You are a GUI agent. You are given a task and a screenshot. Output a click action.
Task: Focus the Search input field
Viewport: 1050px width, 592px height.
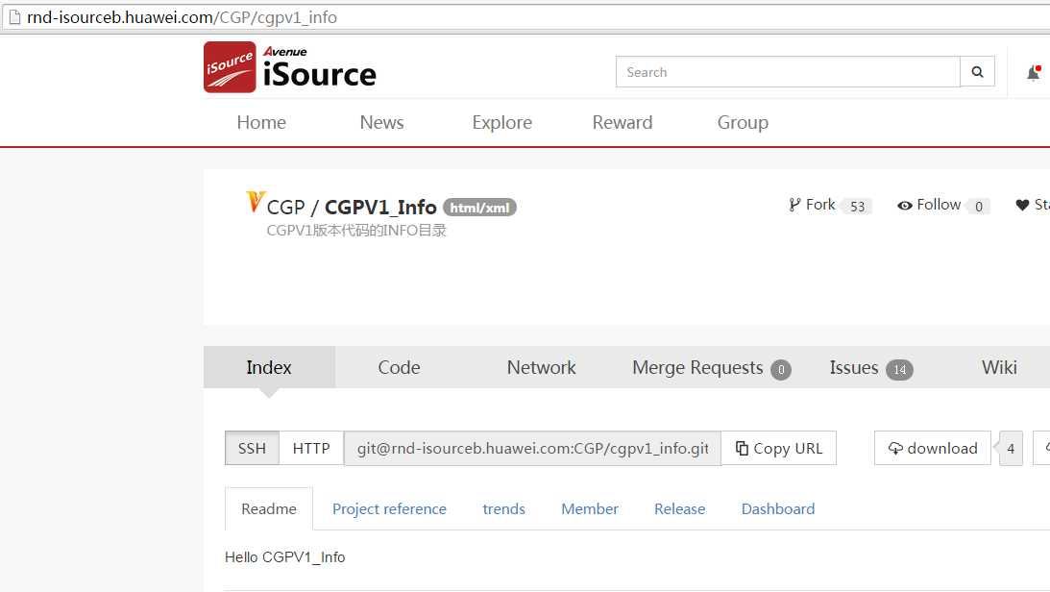coord(788,72)
